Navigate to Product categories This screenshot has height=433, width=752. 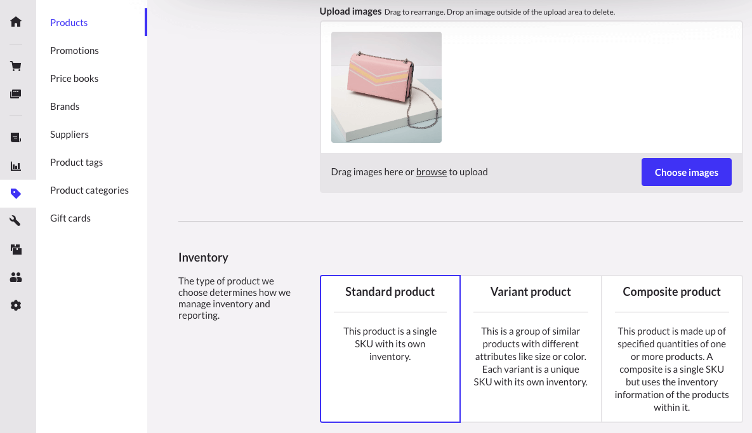coord(89,190)
